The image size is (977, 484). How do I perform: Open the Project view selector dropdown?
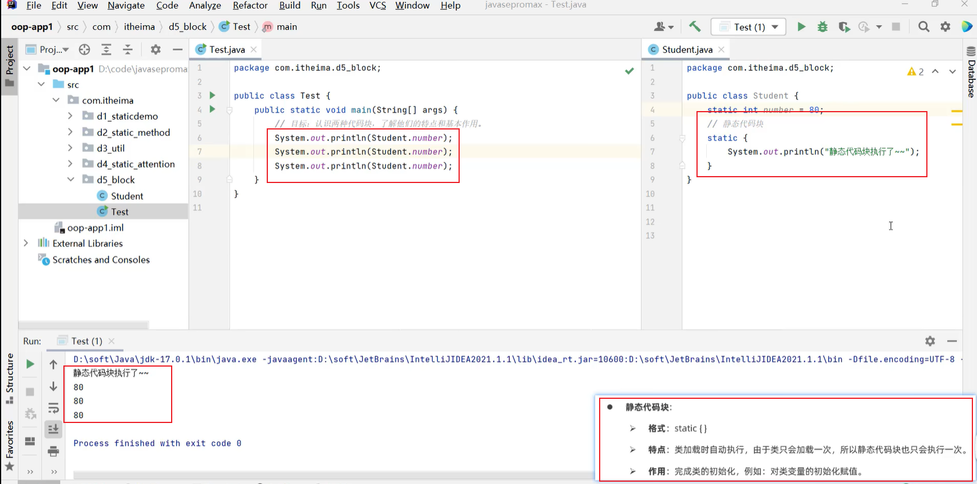pos(48,49)
